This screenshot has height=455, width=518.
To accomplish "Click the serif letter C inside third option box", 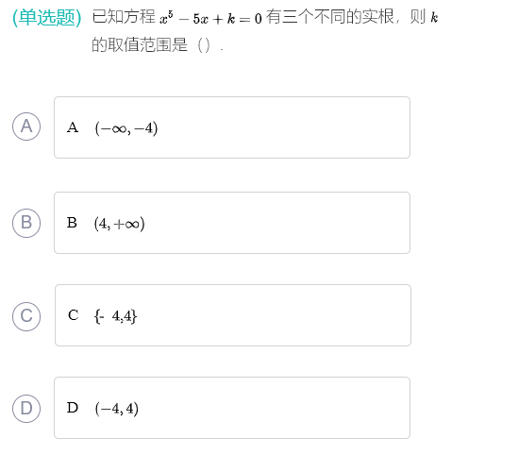I will 73,315.
